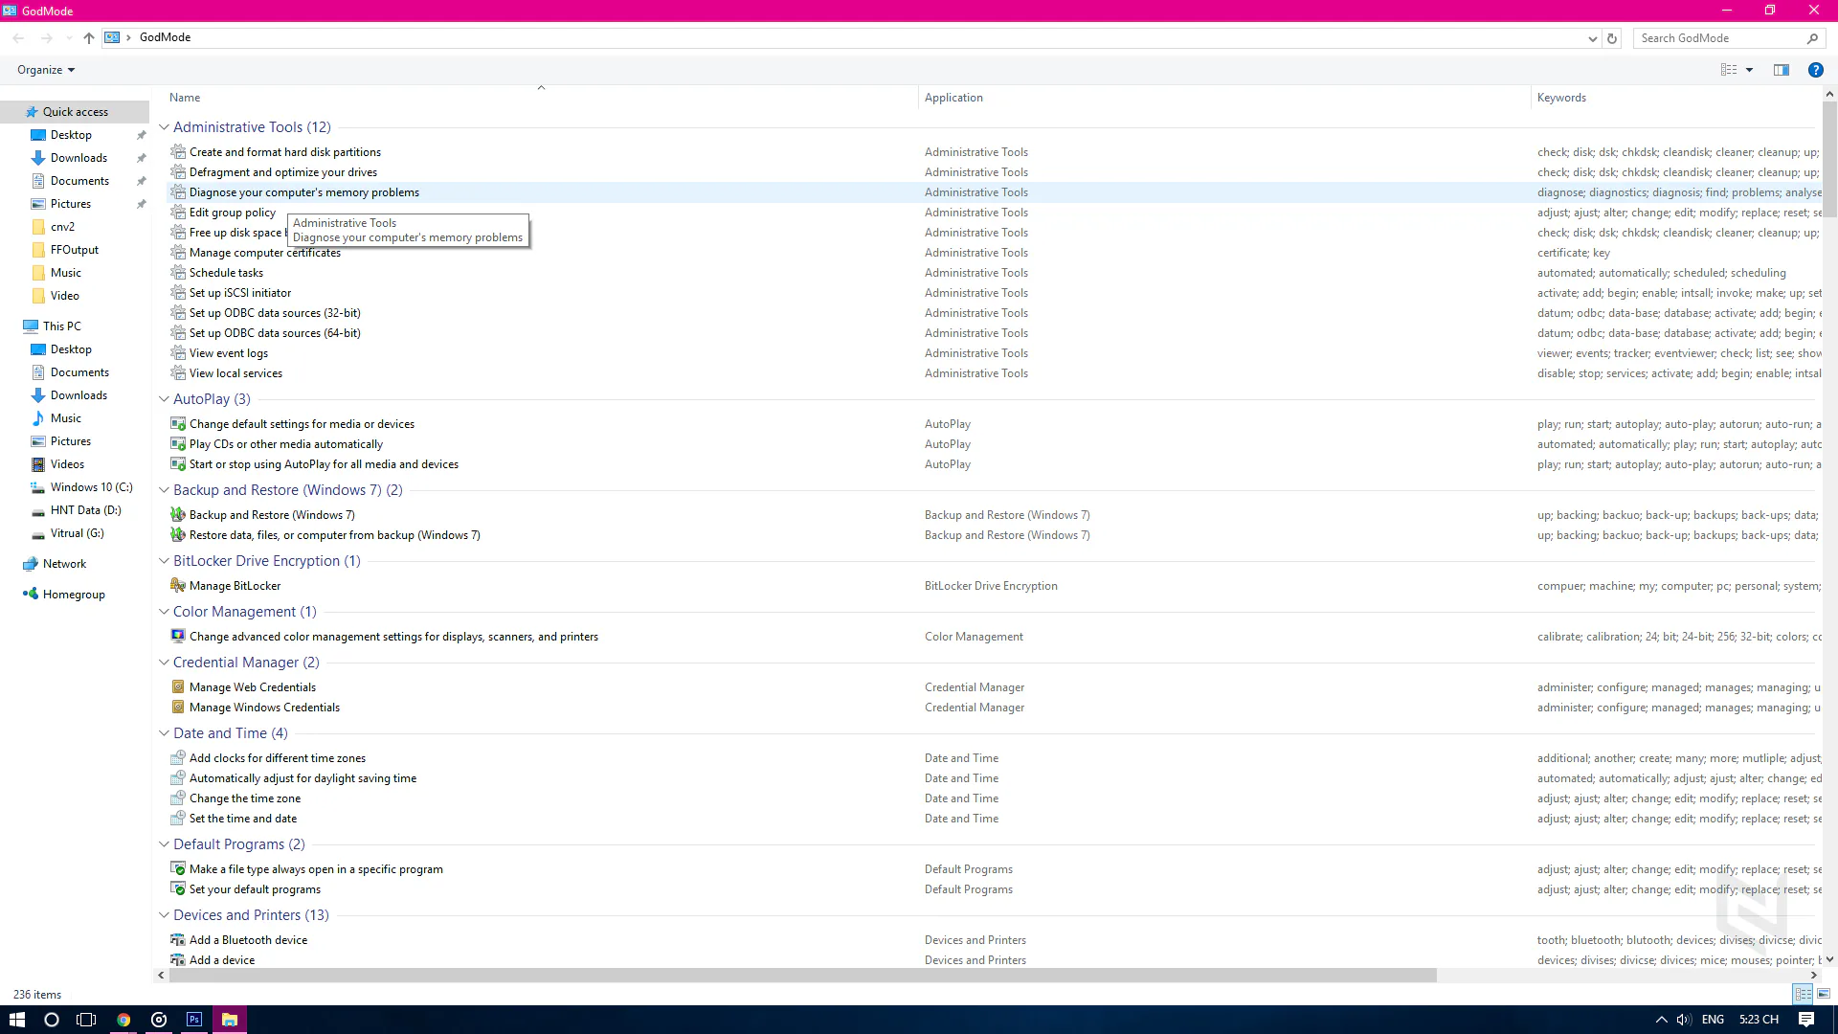This screenshot has height=1034, width=1838.
Task: Go up one folder level
Action: [89, 38]
